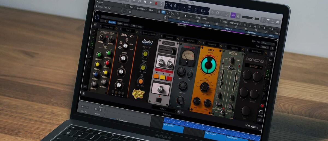Click the Copy button in plugin header
The image size is (328, 141).
[x=120, y=23]
